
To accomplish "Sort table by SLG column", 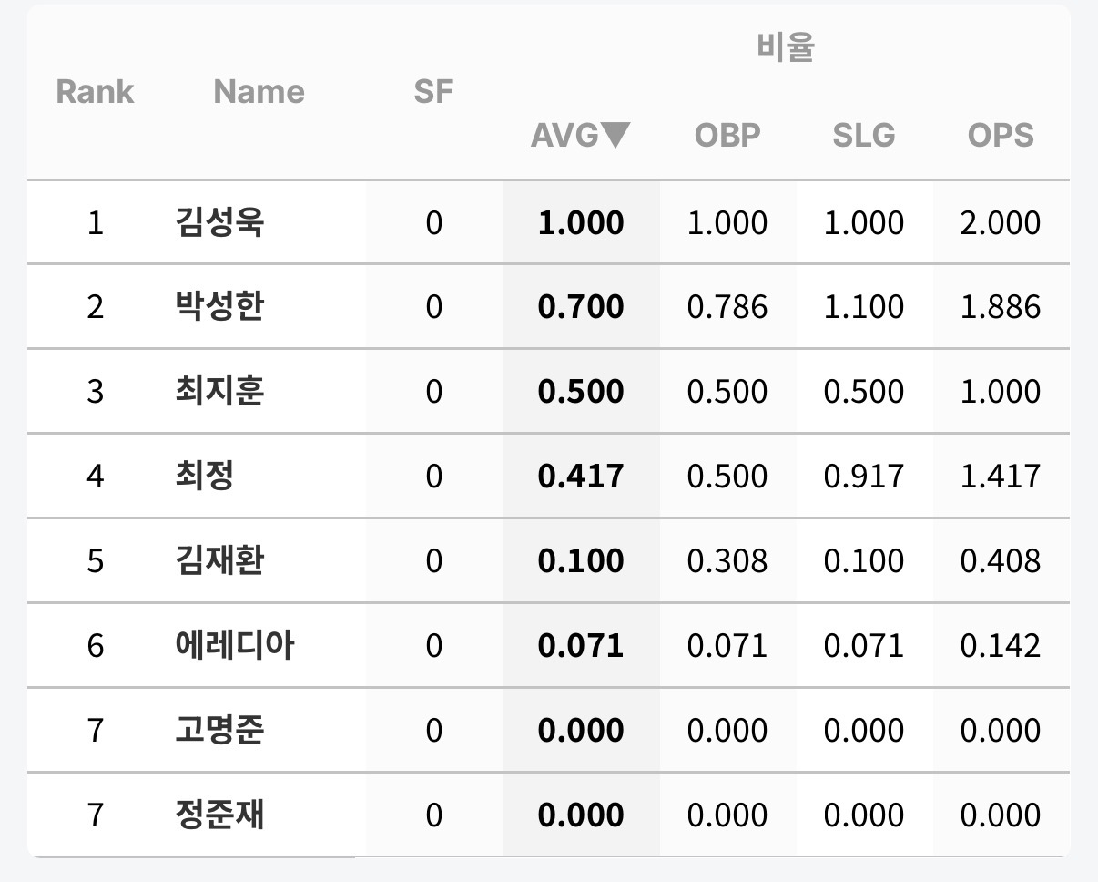I will point(863,136).
